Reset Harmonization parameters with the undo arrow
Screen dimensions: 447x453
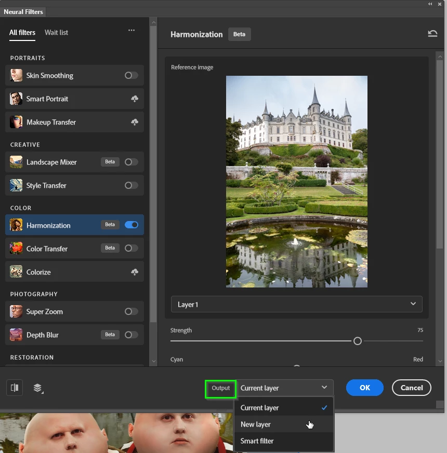click(432, 34)
